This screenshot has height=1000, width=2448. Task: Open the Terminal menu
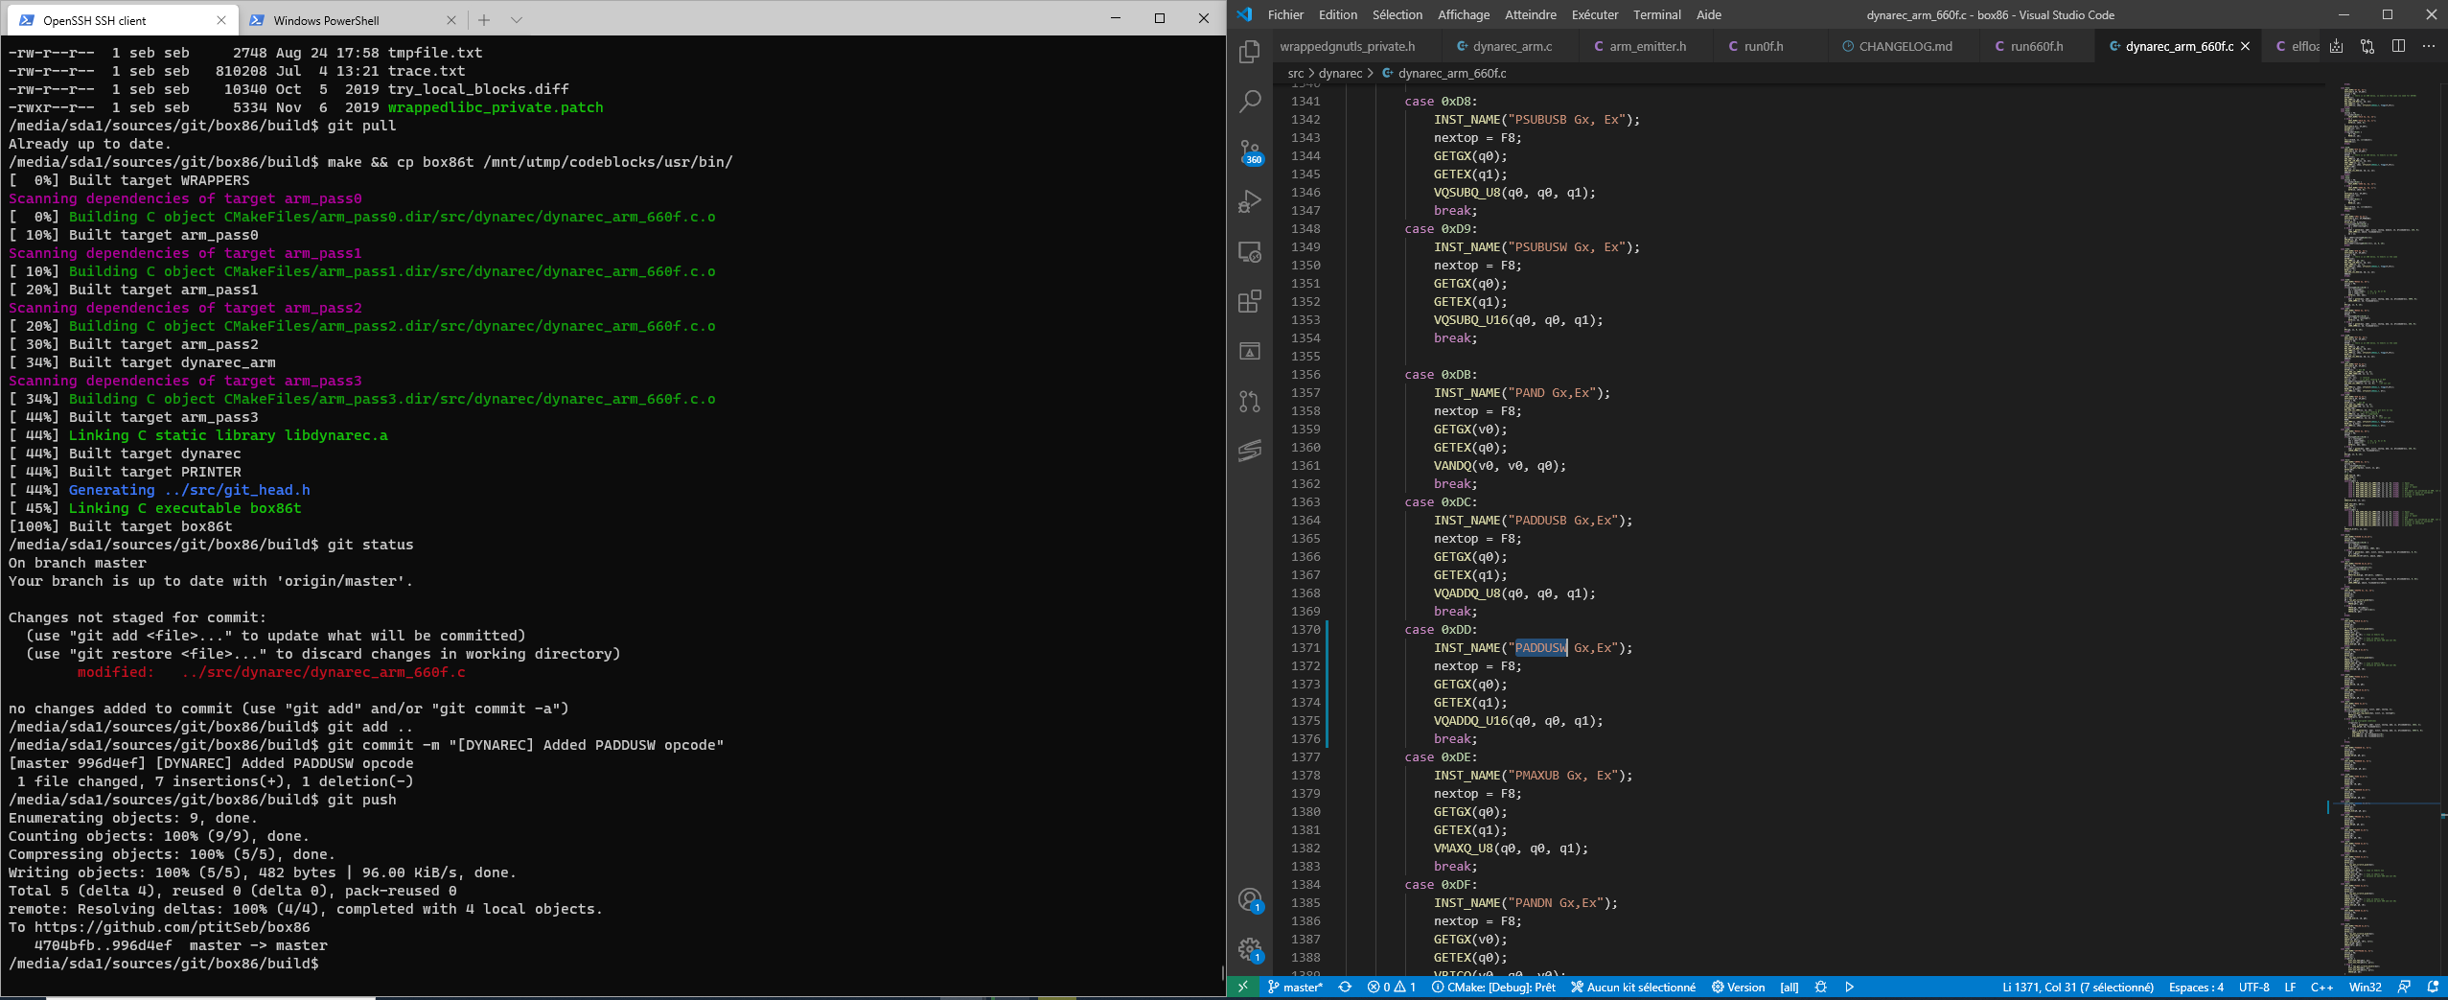coord(1656,14)
